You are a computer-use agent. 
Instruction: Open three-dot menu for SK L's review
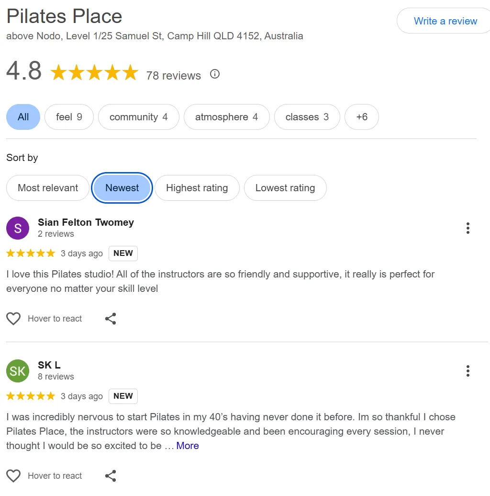coord(468,371)
